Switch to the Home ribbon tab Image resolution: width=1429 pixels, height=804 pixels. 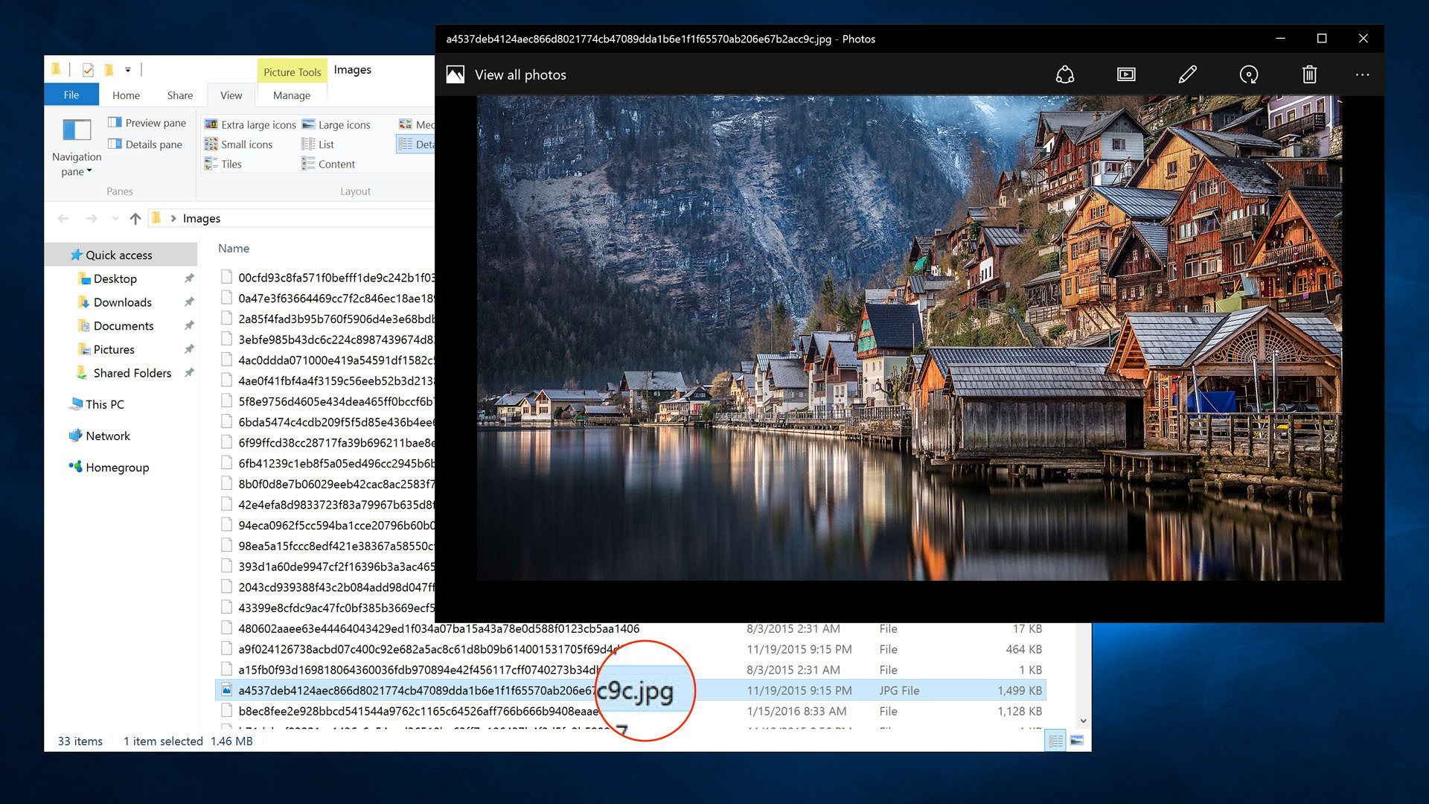pyautogui.click(x=126, y=95)
